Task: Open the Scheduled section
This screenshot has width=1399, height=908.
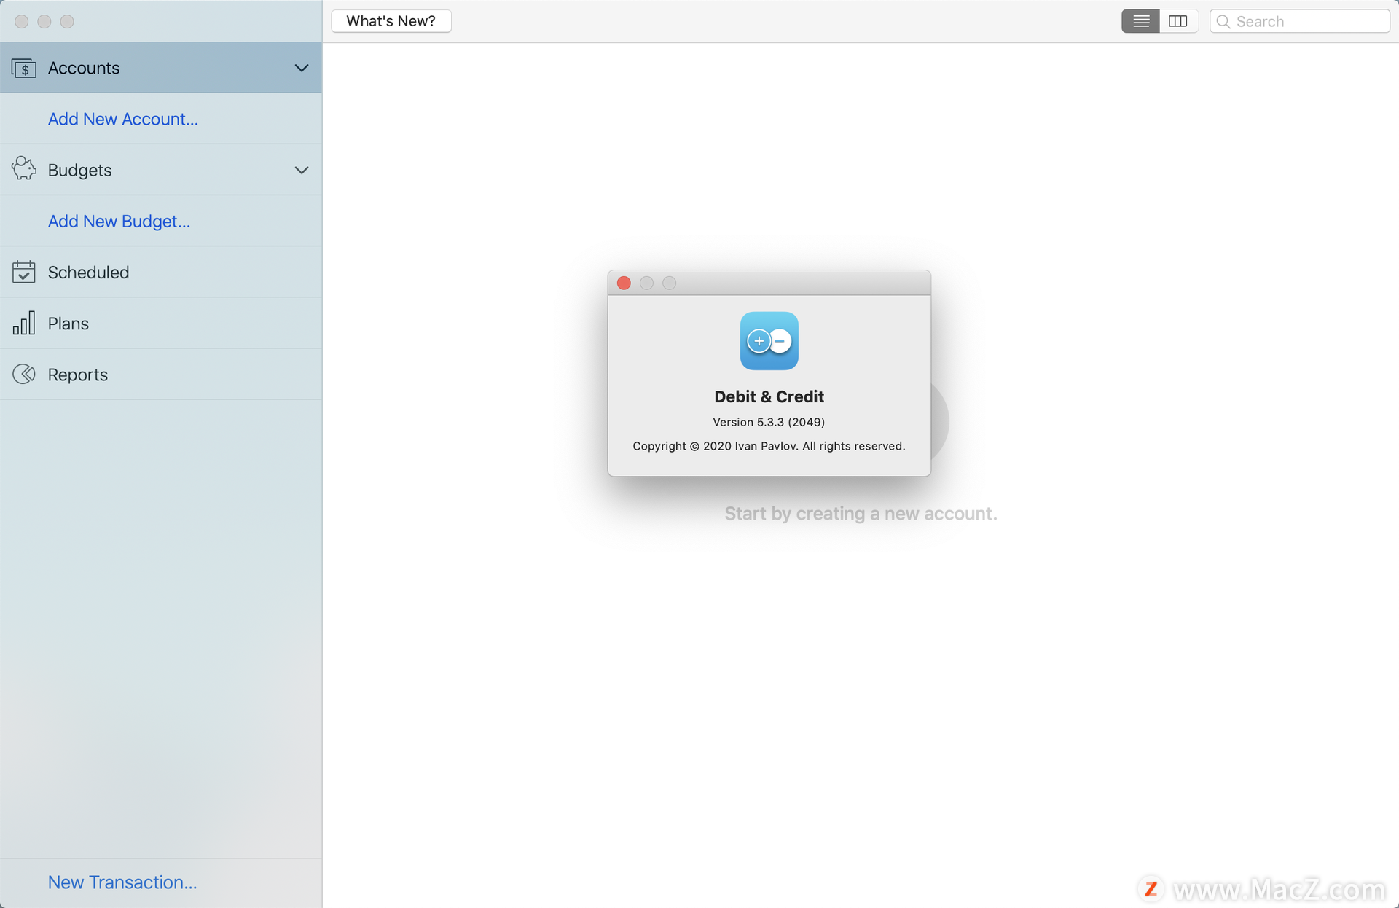Action: point(161,272)
